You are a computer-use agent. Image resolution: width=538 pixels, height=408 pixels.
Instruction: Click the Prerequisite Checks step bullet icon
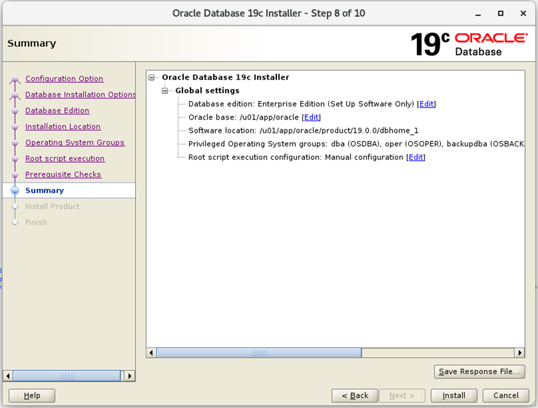coord(15,175)
